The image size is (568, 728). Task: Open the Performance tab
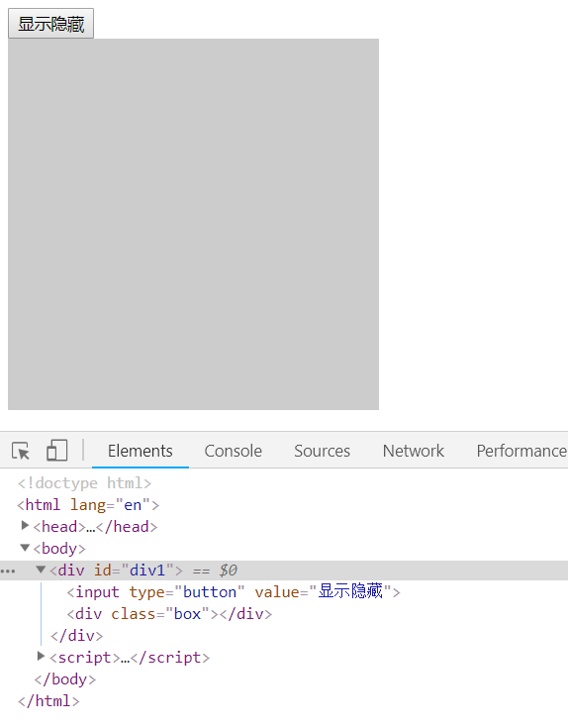(521, 451)
